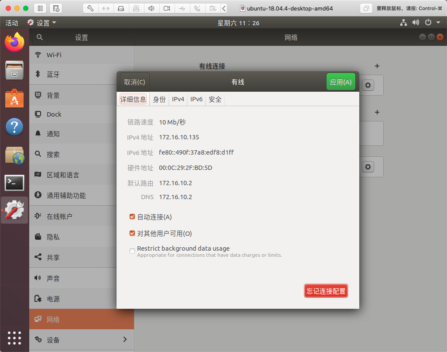Select 隐私 in the settings sidebar
Image resolution: width=447 pixels, height=352 pixels.
coord(82,237)
